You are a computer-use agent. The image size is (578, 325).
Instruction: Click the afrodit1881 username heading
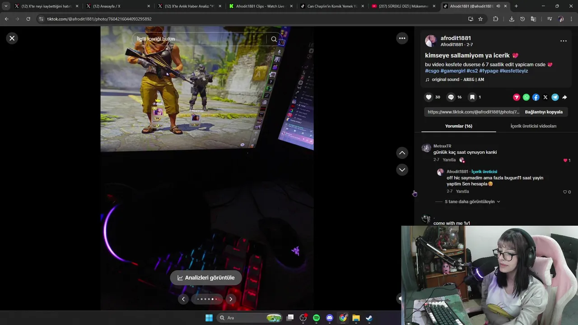(x=456, y=38)
